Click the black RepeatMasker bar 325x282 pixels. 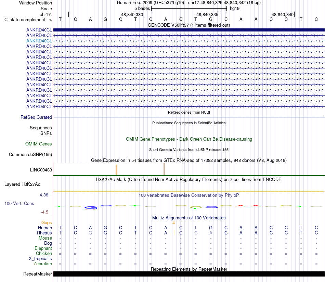189,274
